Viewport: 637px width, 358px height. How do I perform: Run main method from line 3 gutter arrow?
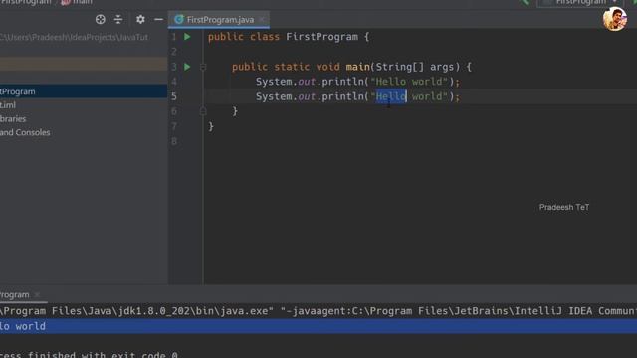(x=187, y=67)
